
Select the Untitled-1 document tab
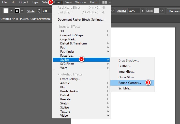[25, 19]
